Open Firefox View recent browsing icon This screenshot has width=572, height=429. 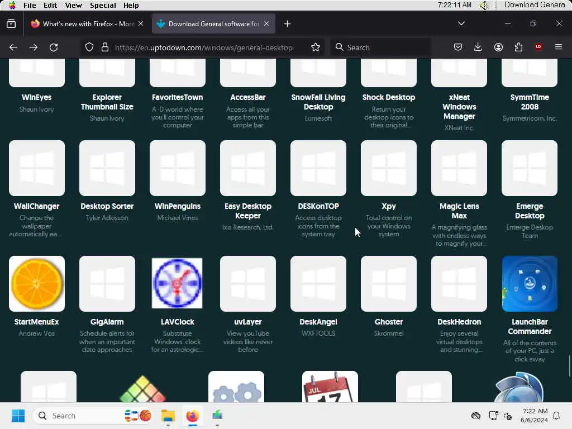point(11,23)
